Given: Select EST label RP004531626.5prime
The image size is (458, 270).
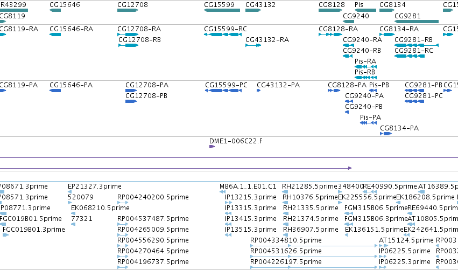Looking at the screenshot, I should 286,251.
